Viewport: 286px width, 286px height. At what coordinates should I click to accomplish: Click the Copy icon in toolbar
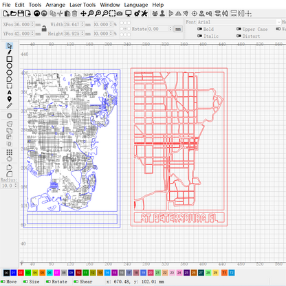click(x=53, y=14)
